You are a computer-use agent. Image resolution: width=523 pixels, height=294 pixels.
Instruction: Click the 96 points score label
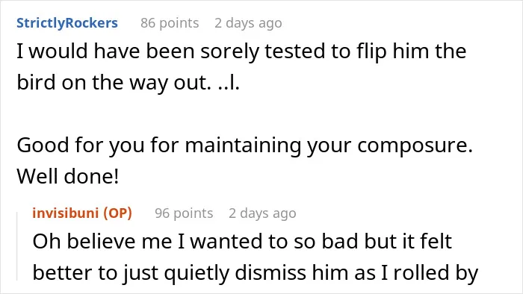[x=184, y=213]
